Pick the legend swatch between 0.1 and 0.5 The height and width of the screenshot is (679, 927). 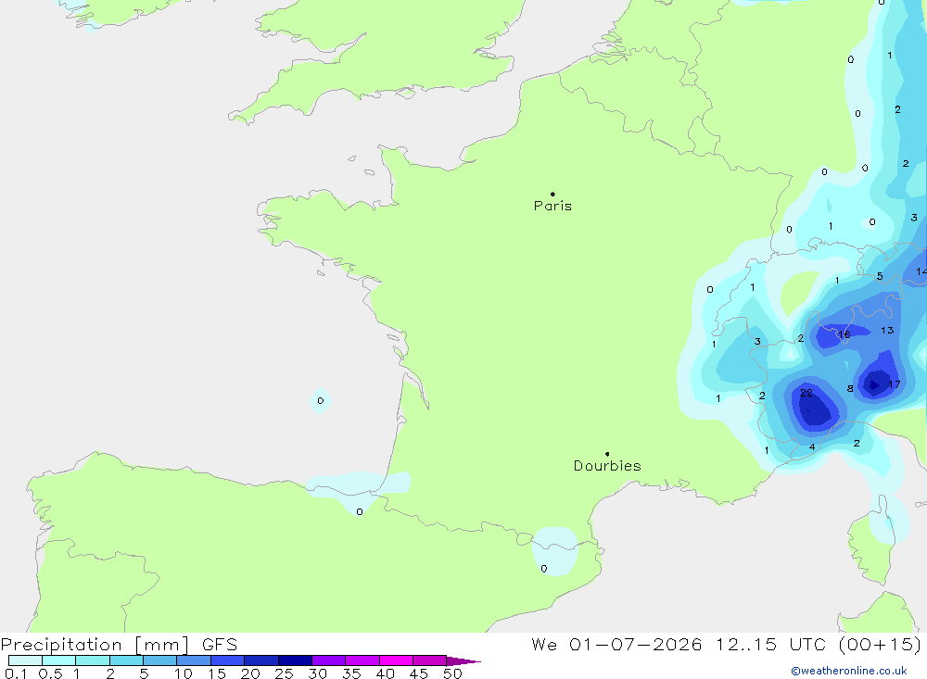point(25,660)
